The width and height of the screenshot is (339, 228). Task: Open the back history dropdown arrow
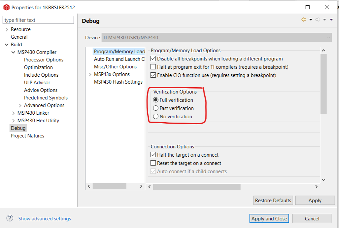pyautogui.click(x=311, y=20)
